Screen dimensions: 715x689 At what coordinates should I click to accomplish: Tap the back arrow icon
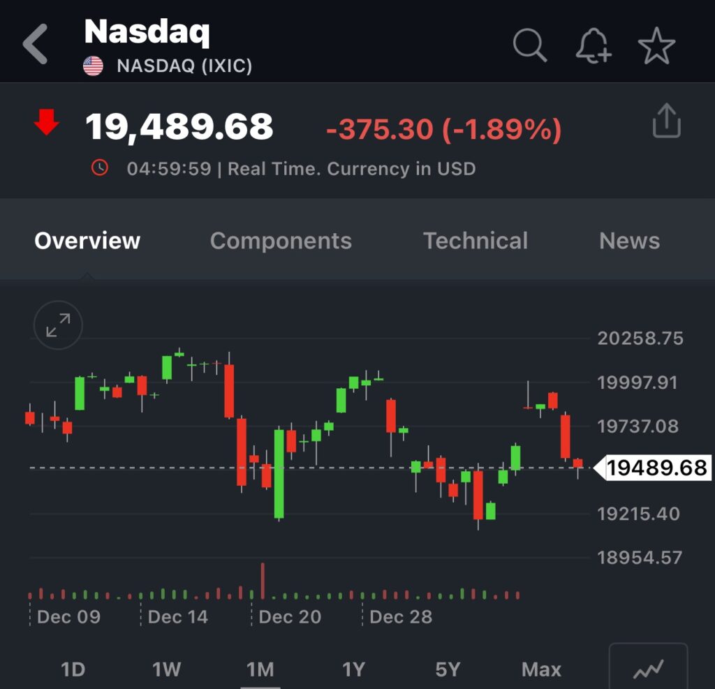[x=36, y=45]
